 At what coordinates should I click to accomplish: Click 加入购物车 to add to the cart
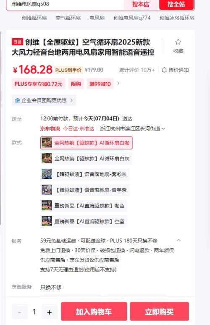pyautogui.click(x=94, y=312)
